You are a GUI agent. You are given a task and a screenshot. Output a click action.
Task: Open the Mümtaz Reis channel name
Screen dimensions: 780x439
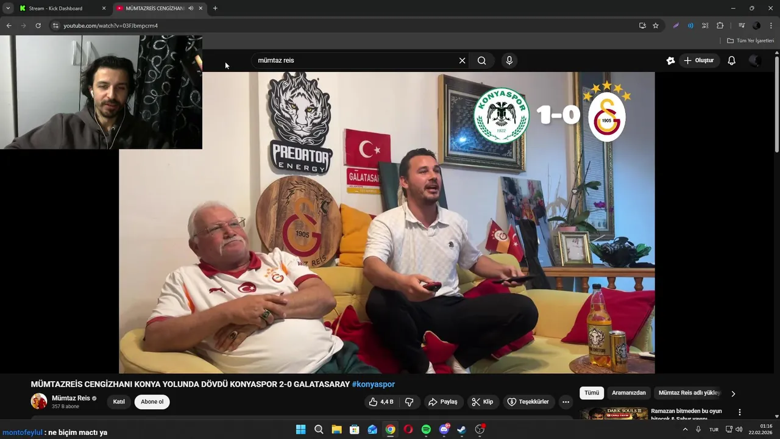tap(71, 398)
